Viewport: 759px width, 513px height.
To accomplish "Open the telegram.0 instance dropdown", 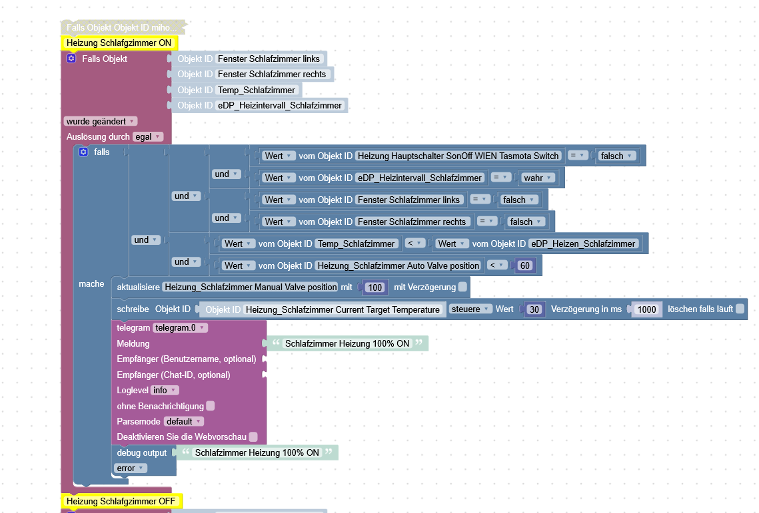I will tap(180, 328).
